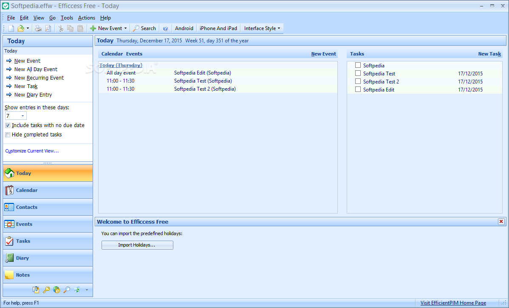Open the Interface Style dropdown
This screenshot has width=509, height=308.
(262, 28)
